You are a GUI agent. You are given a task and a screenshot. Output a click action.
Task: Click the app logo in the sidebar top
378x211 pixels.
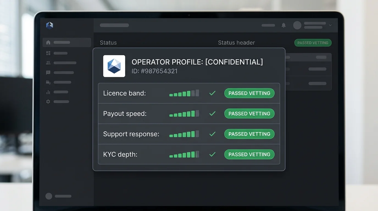(50, 25)
